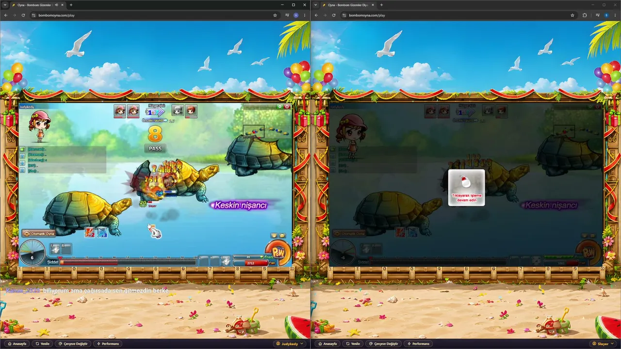Open Çerçeve Değiştir in right bottom bar
The image size is (621, 349).
[x=383, y=344]
